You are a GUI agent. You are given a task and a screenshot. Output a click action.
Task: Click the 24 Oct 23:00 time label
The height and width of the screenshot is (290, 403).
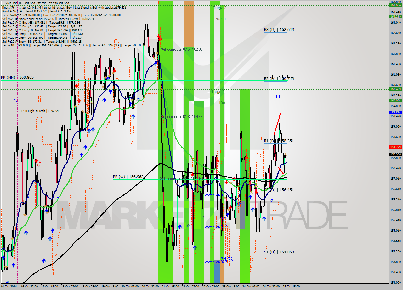click(x=271, y=287)
